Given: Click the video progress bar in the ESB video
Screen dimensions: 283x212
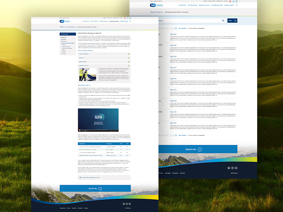Looking at the screenshot, I should coord(98,130).
